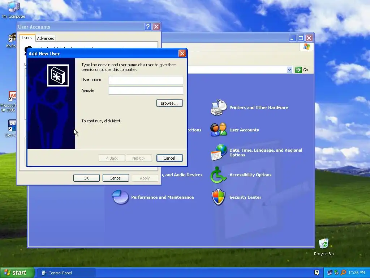This screenshot has height=278, width=370.
Task: Expand the Control Panel address bar dropdown
Action: click(x=289, y=70)
